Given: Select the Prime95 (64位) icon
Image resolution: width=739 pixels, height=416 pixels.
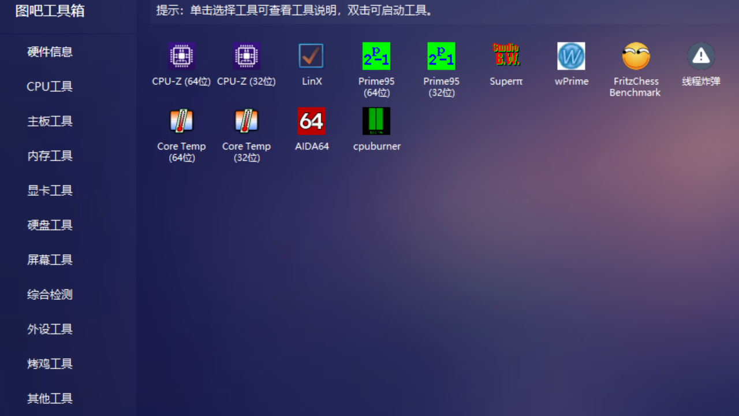Looking at the screenshot, I should 376,56.
